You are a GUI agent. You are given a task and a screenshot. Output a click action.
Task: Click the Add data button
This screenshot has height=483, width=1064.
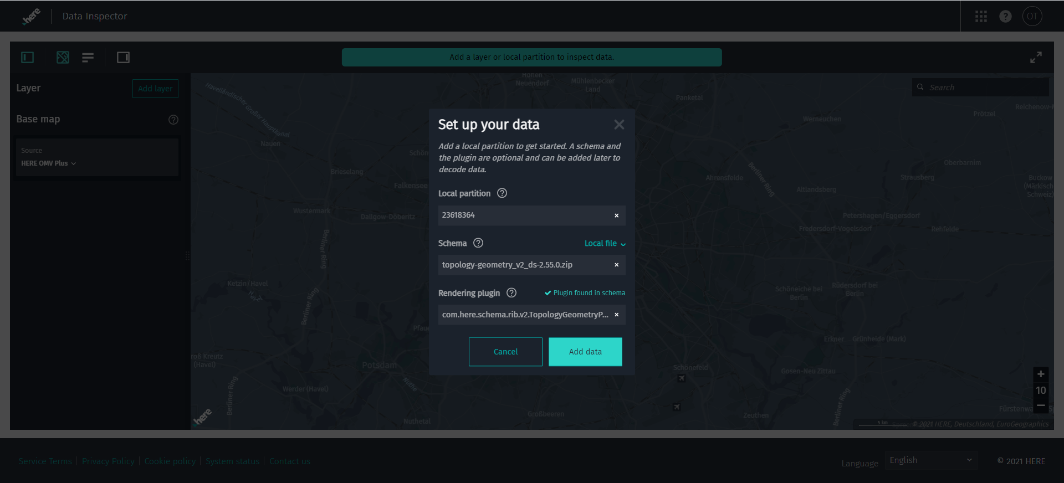click(x=585, y=352)
